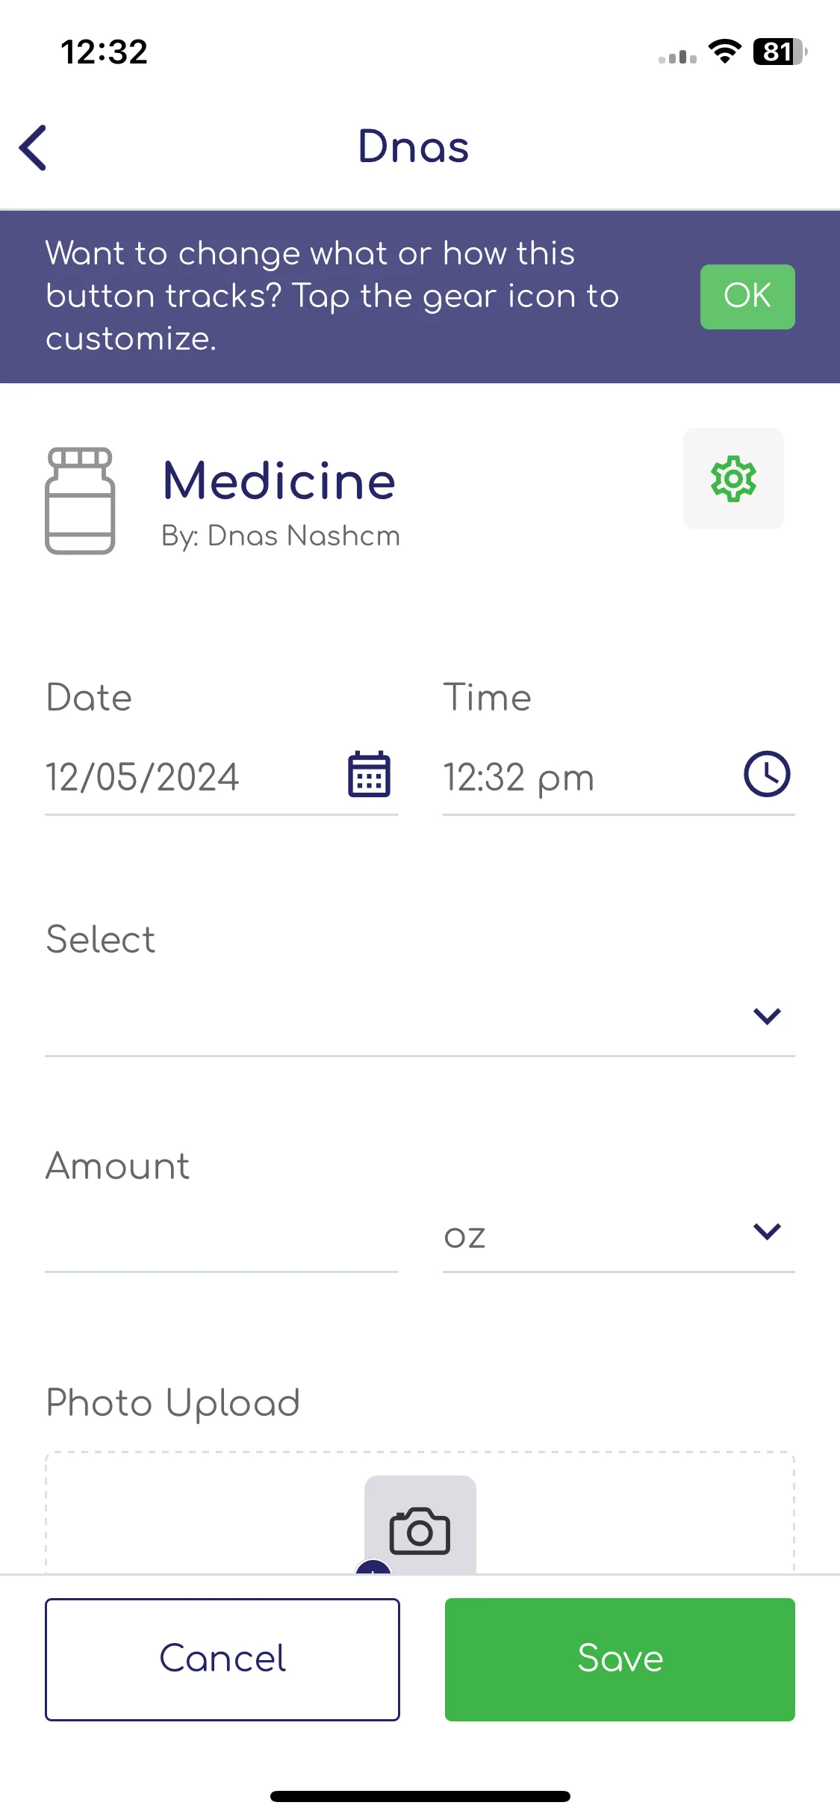Expand the oz unit dropdown chevron
Viewport: 840px width, 1820px height.
767,1231
